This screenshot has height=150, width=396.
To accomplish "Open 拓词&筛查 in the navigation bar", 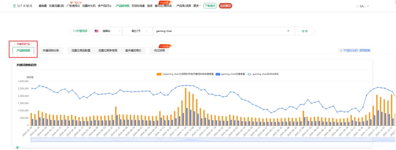I will tap(138, 6).
